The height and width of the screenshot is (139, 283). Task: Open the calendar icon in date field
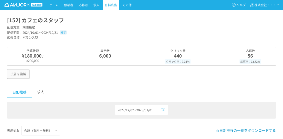click(x=163, y=110)
